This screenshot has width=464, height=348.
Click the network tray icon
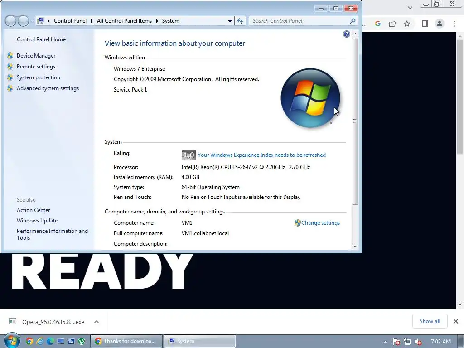coord(407,342)
